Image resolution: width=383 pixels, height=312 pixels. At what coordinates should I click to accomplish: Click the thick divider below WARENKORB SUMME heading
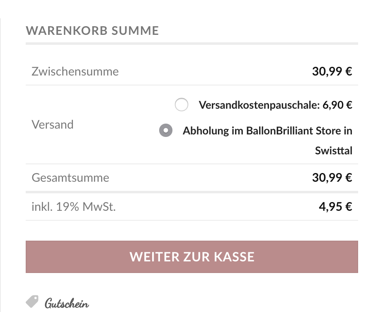click(x=191, y=43)
